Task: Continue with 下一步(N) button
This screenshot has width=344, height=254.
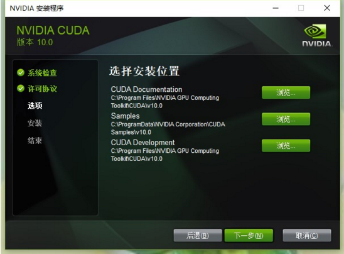Action: click(249, 236)
